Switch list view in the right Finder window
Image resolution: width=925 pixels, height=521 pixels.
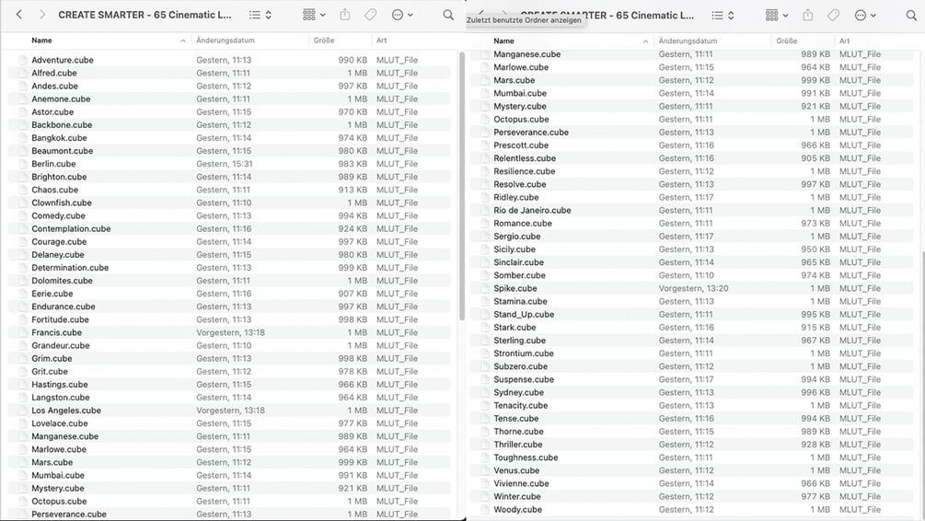click(x=723, y=16)
